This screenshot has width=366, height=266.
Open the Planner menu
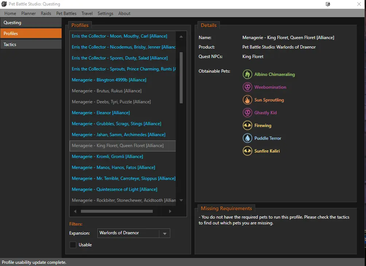(28, 13)
